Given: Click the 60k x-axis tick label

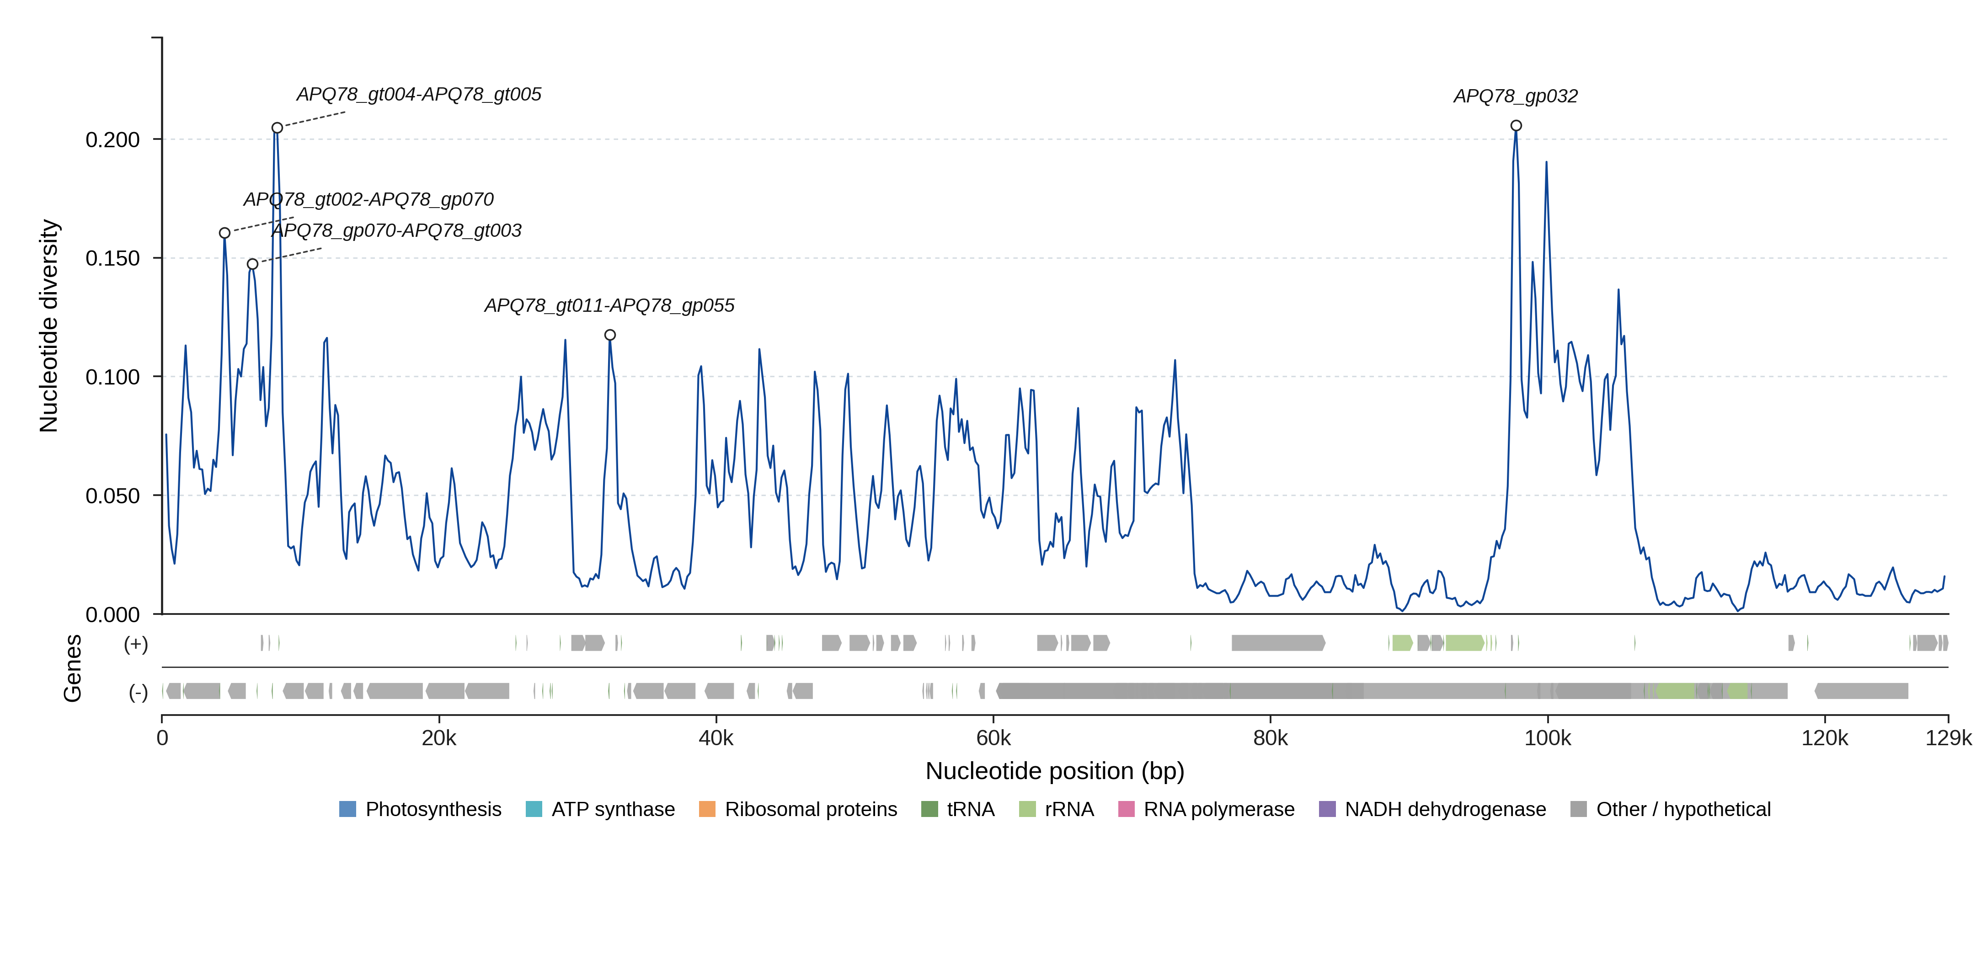Looking at the screenshot, I should click(993, 738).
